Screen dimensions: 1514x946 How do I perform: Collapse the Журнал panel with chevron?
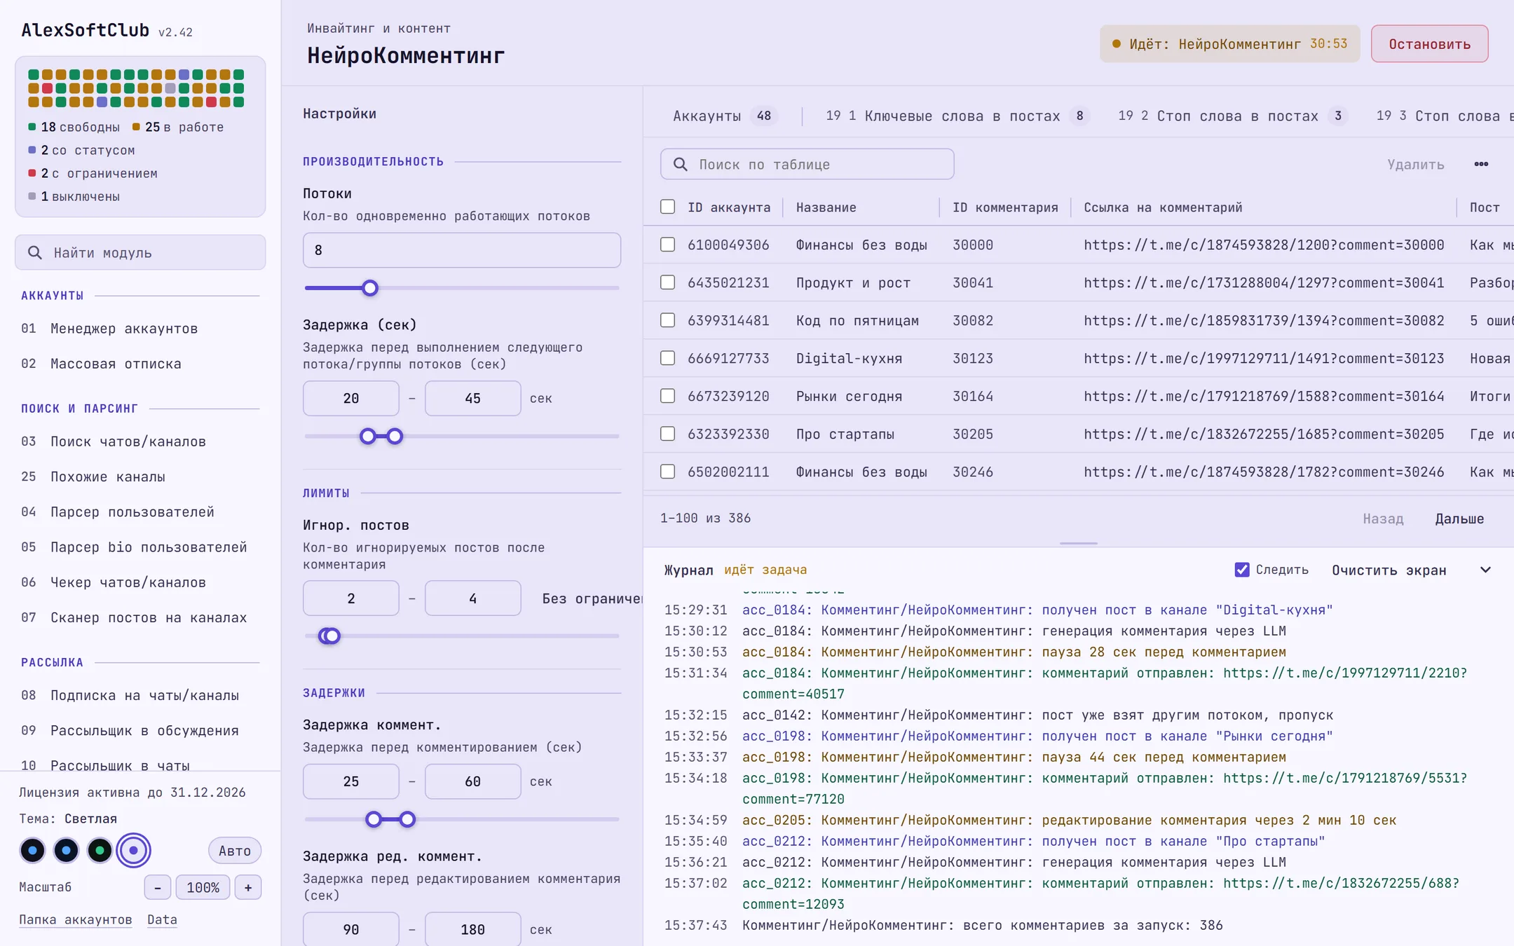point(1485,570)
